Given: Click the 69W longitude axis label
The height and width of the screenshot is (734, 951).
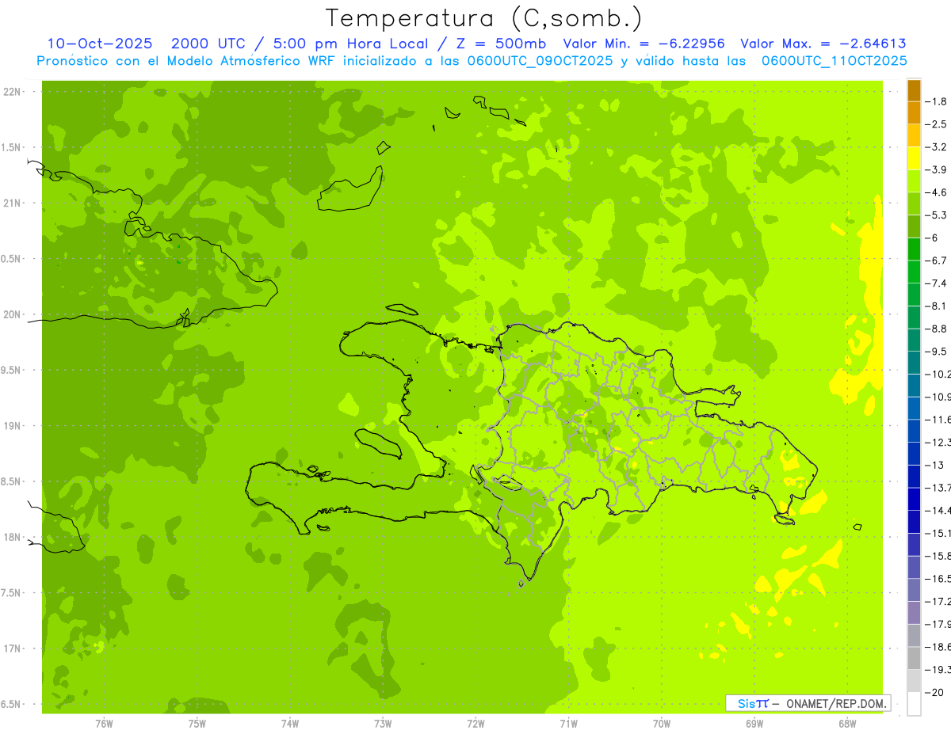Looking at the screenshot, I should (754, 724).
